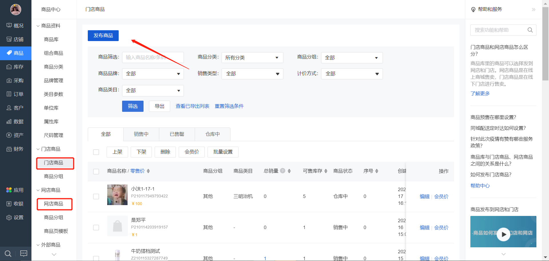Collapse the 门店商品 sidebar group
The width and height of the screenshot is (549, 261).
50,149
